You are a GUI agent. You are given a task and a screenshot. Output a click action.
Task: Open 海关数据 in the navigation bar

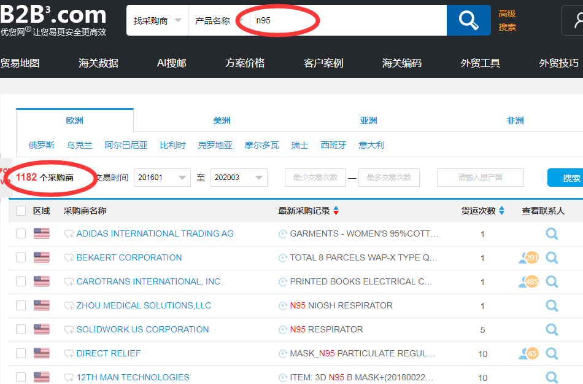click(x=99, y=63)
